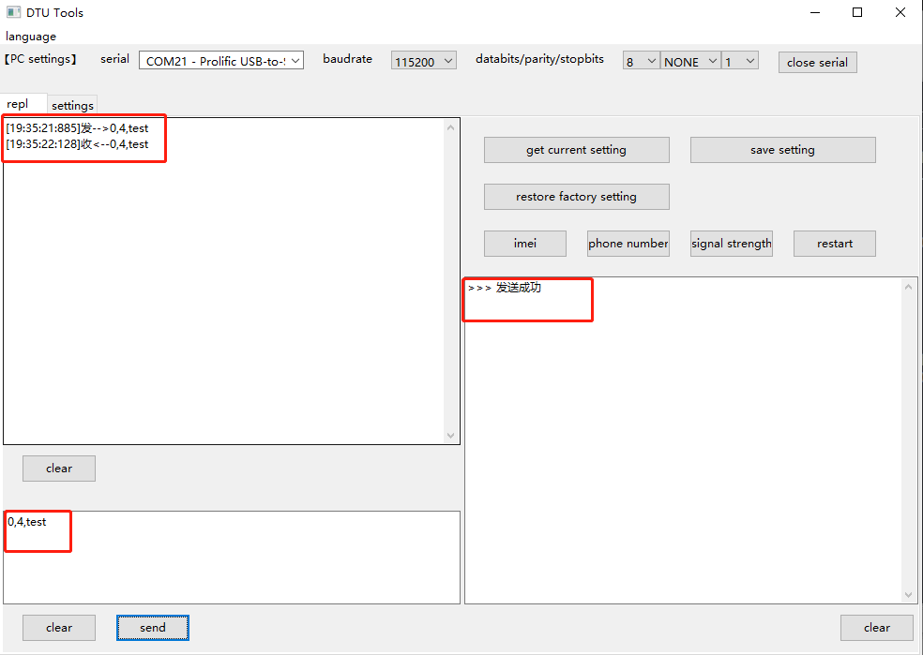Open the parity NONE dropdown
This screenshot has width=923, height=655.
point(691,62)
